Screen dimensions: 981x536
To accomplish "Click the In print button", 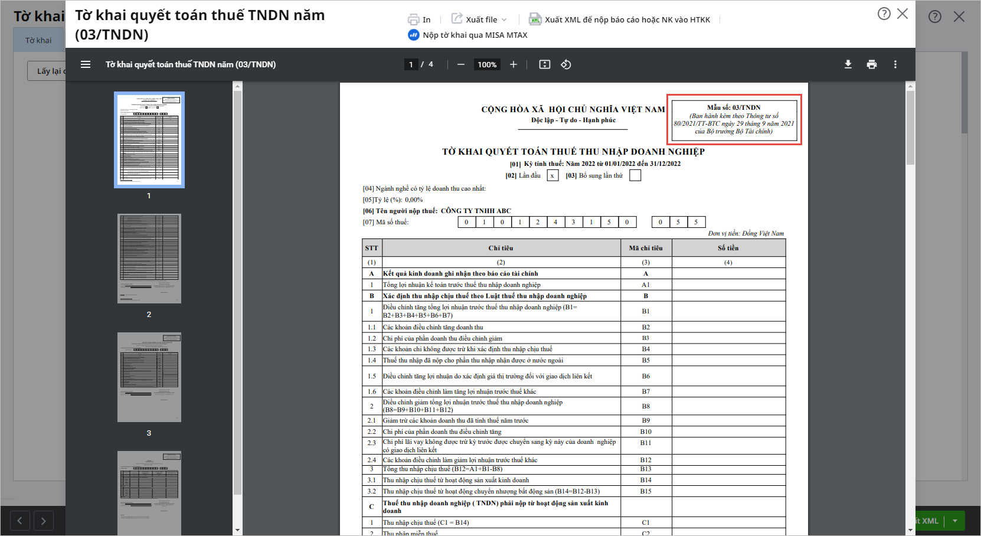I will click(420, 19).
